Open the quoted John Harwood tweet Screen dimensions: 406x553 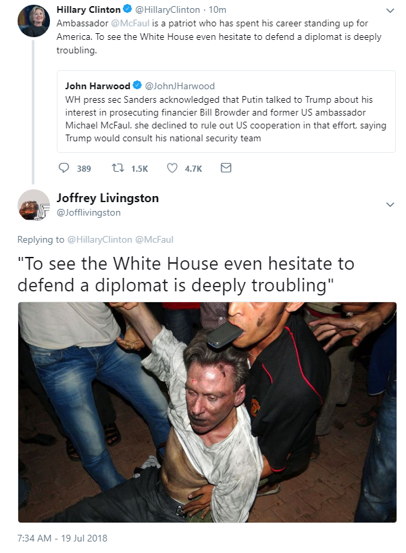226,112
